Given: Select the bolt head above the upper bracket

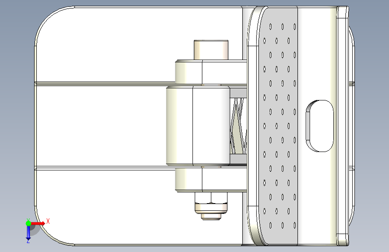Looking at the screenshot, I should (211, 50).
